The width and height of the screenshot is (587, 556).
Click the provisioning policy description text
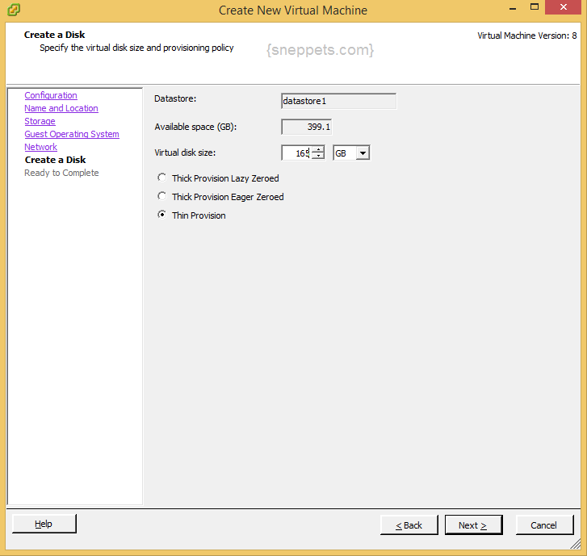pyautogui.click(x=136, y=48)
